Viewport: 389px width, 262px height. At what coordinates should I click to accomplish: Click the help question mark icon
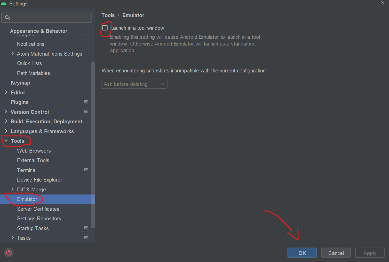click(x=9, y=253)
